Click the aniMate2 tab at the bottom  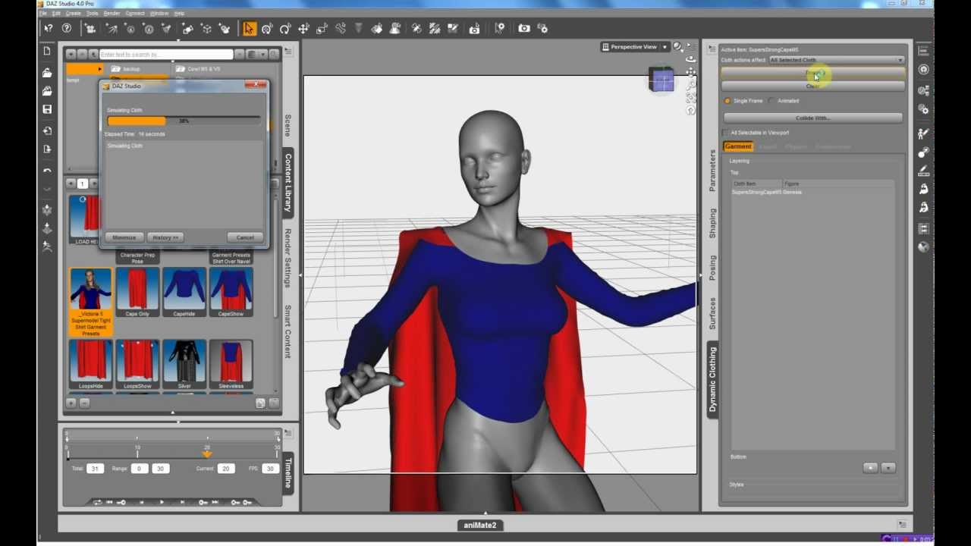point(481,525)
